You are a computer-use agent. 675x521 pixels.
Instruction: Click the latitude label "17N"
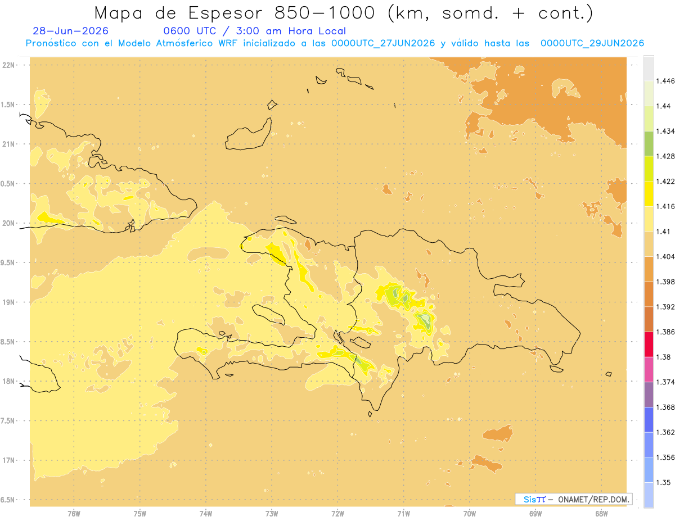(10, 461)
